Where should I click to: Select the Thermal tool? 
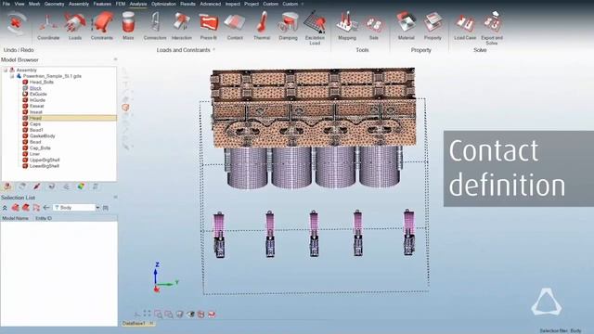click(262, 26)
